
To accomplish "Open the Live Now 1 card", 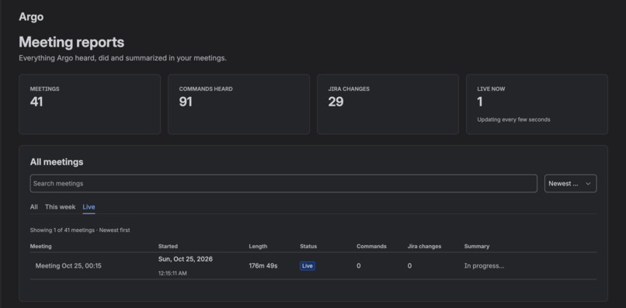I will pos(537,104).
